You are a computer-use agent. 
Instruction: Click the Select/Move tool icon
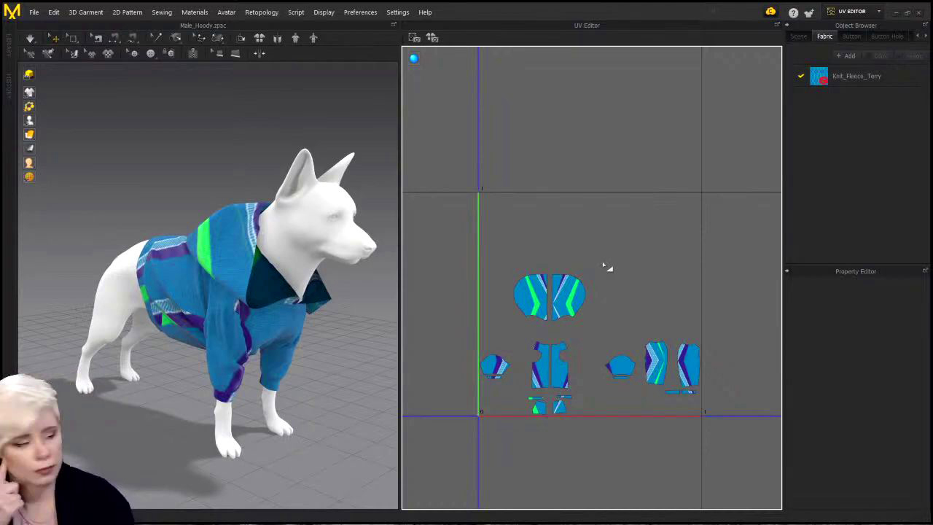(x=55, y=38)
